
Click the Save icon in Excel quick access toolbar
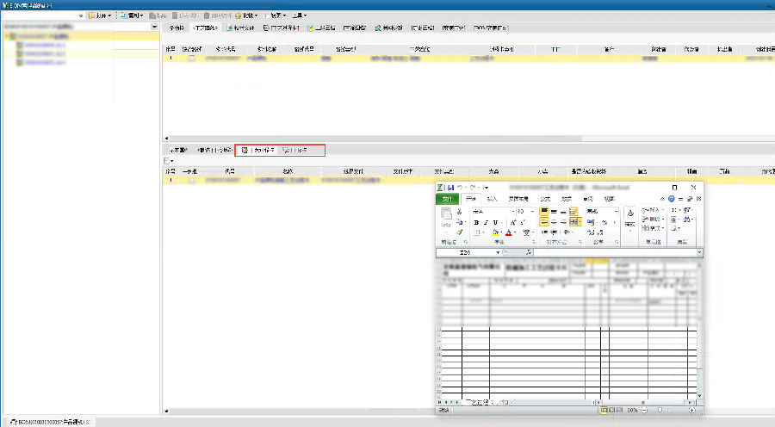click(450, 187)
